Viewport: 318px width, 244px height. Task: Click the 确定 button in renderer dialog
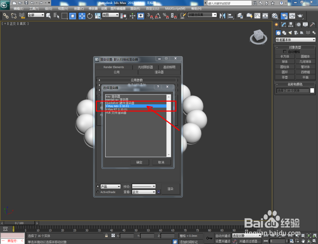coord(140,162)
